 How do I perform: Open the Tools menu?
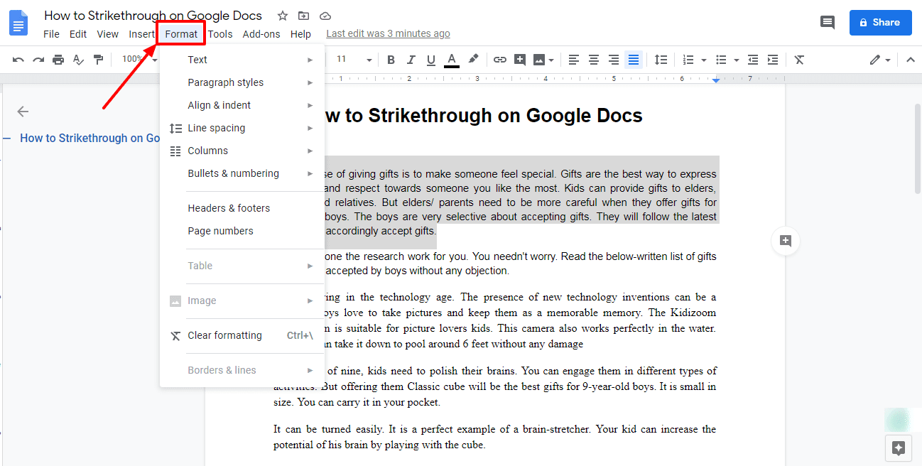point(220,34)
